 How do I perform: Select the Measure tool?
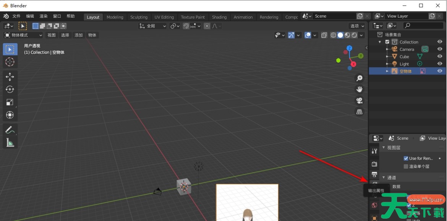tap(10, 143)
